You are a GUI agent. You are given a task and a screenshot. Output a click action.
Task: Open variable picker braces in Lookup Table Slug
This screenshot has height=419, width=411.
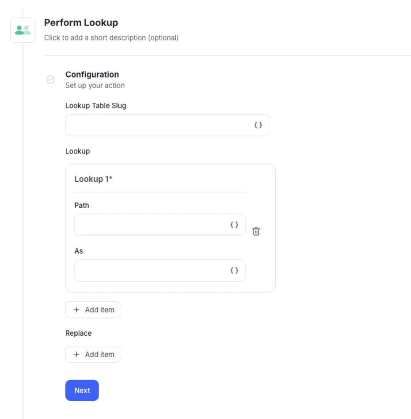[x=258, y=125]
